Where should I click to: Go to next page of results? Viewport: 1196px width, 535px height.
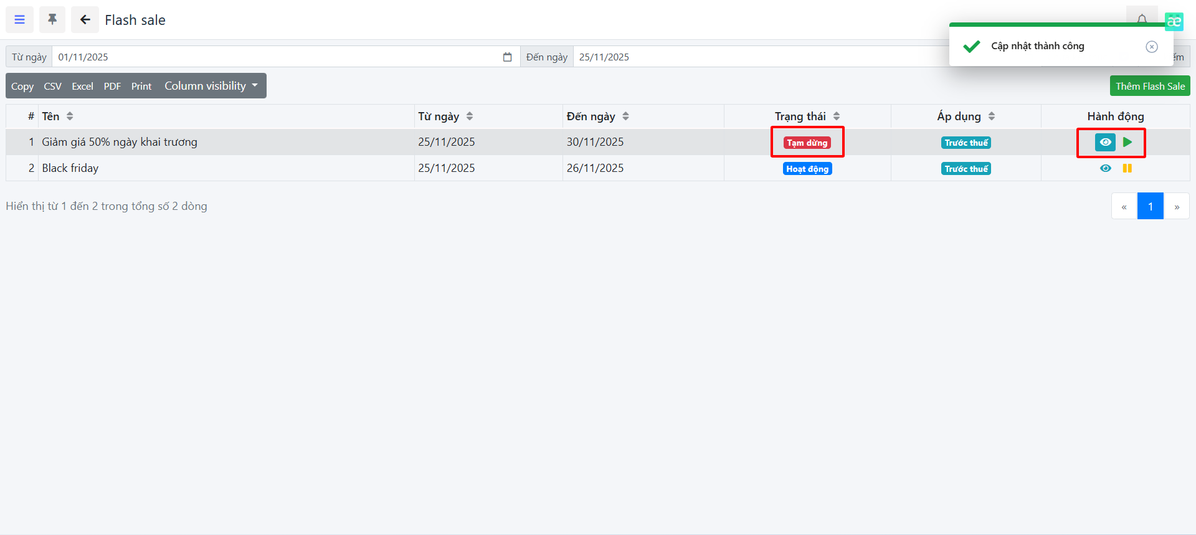click(1176, 207)
